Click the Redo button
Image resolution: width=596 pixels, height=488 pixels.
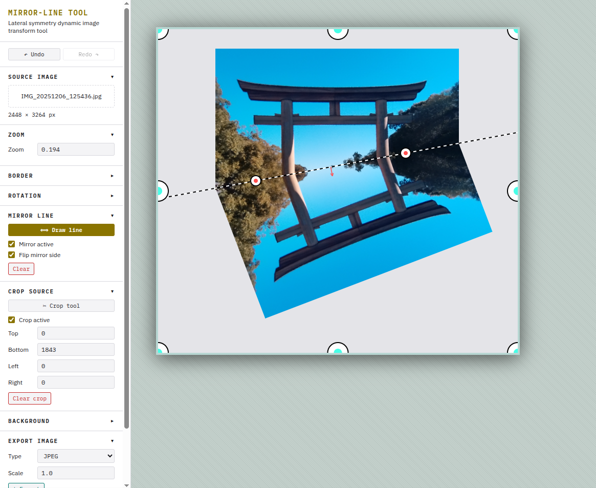(89, 54)
